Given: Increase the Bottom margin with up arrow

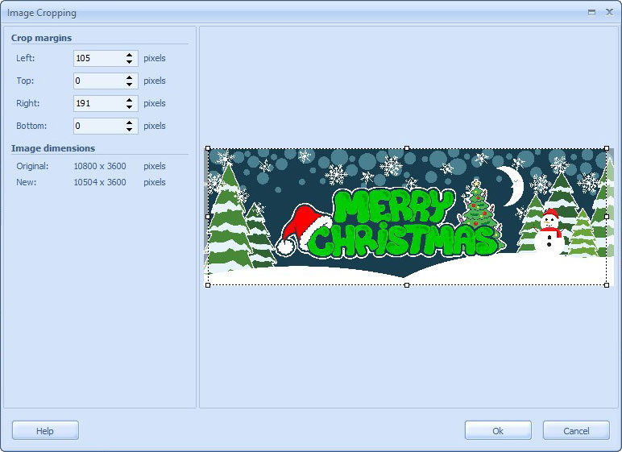Looking at the screenshot, I should click(x=130, y=123).
